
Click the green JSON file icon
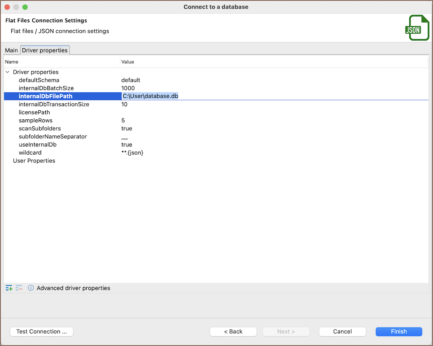(413, 28)
